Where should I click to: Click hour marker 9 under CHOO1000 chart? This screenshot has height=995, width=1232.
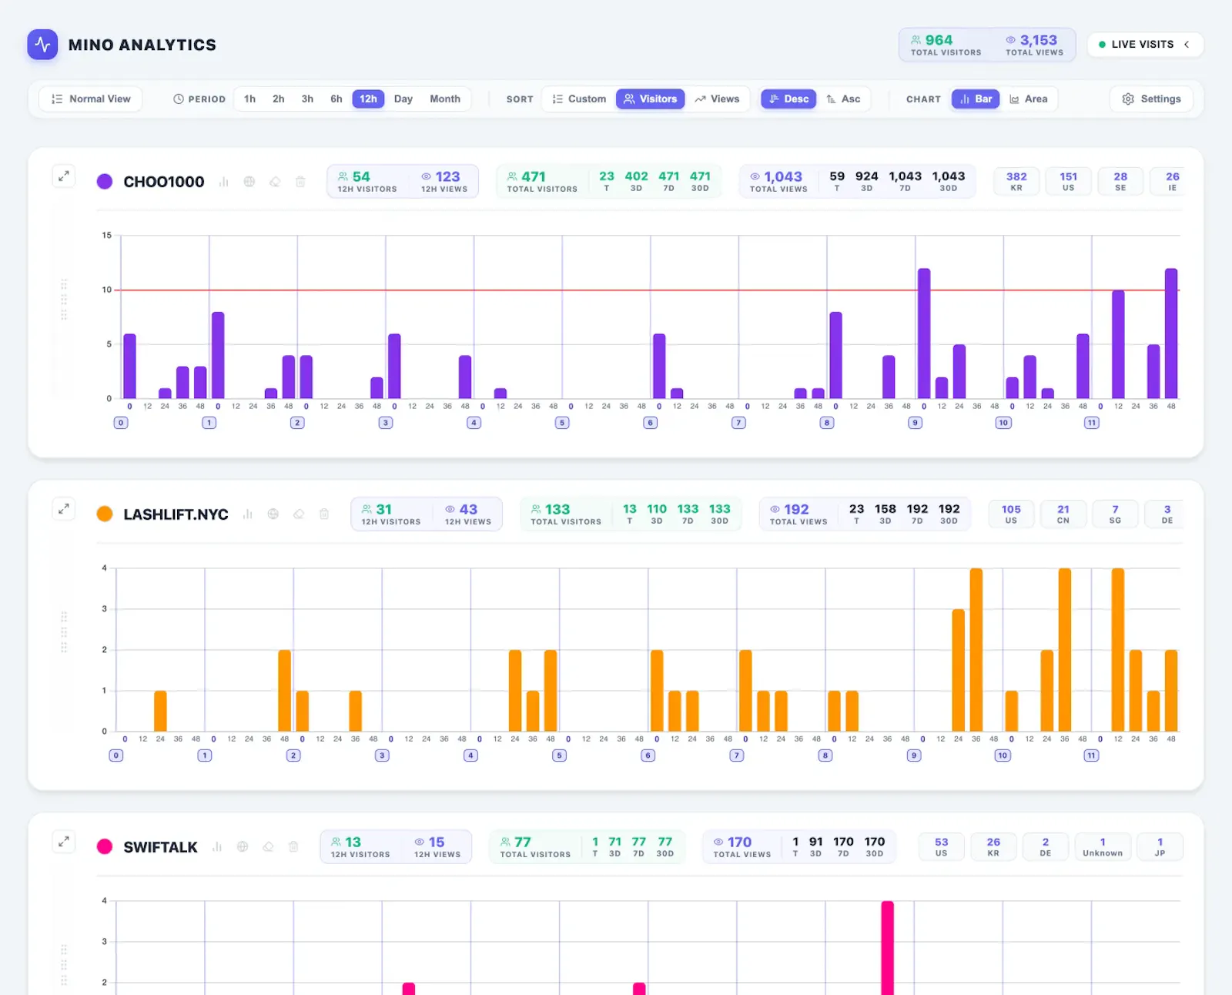click(915, 423)
